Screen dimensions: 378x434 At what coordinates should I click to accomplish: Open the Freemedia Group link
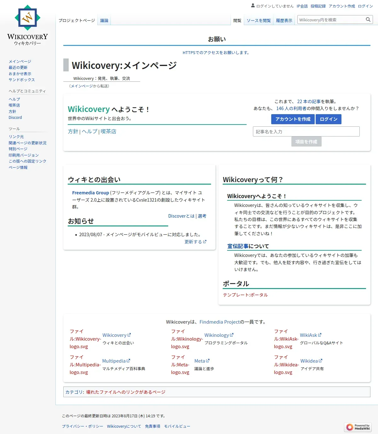(90, 193)
